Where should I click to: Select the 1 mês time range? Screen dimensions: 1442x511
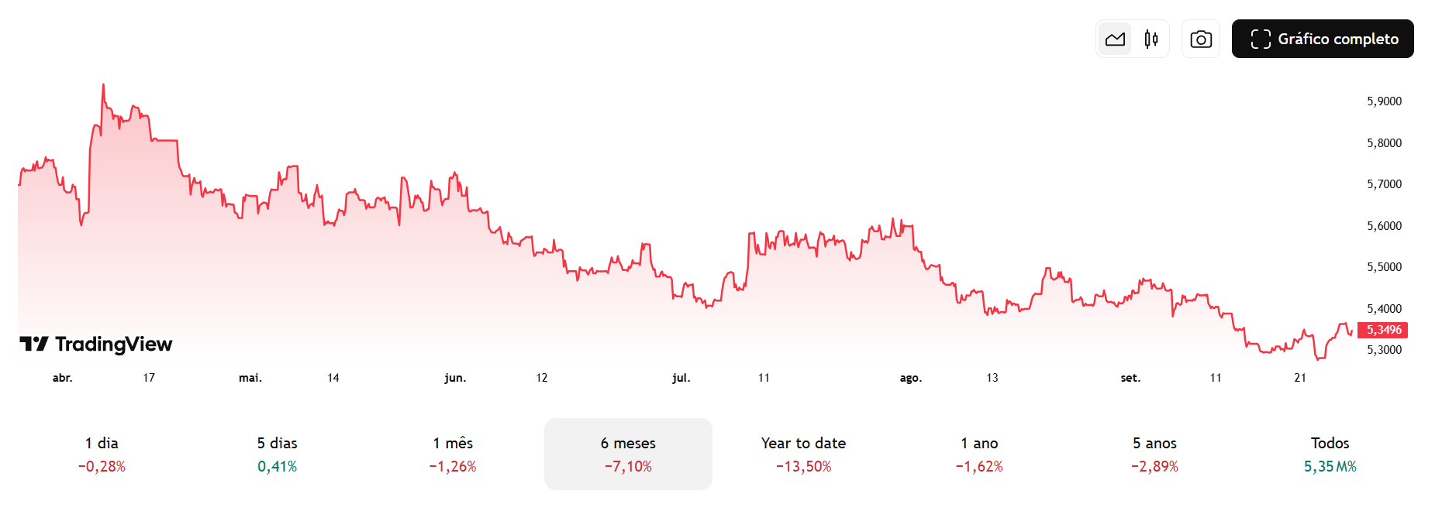pyautogui.click(x=453, y=454)
